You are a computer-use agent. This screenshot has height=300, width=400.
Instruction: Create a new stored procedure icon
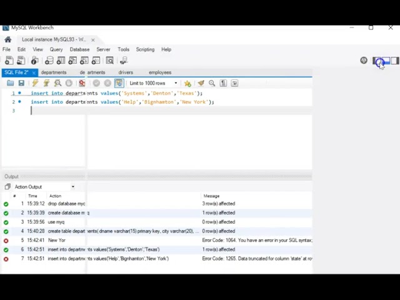84,61
